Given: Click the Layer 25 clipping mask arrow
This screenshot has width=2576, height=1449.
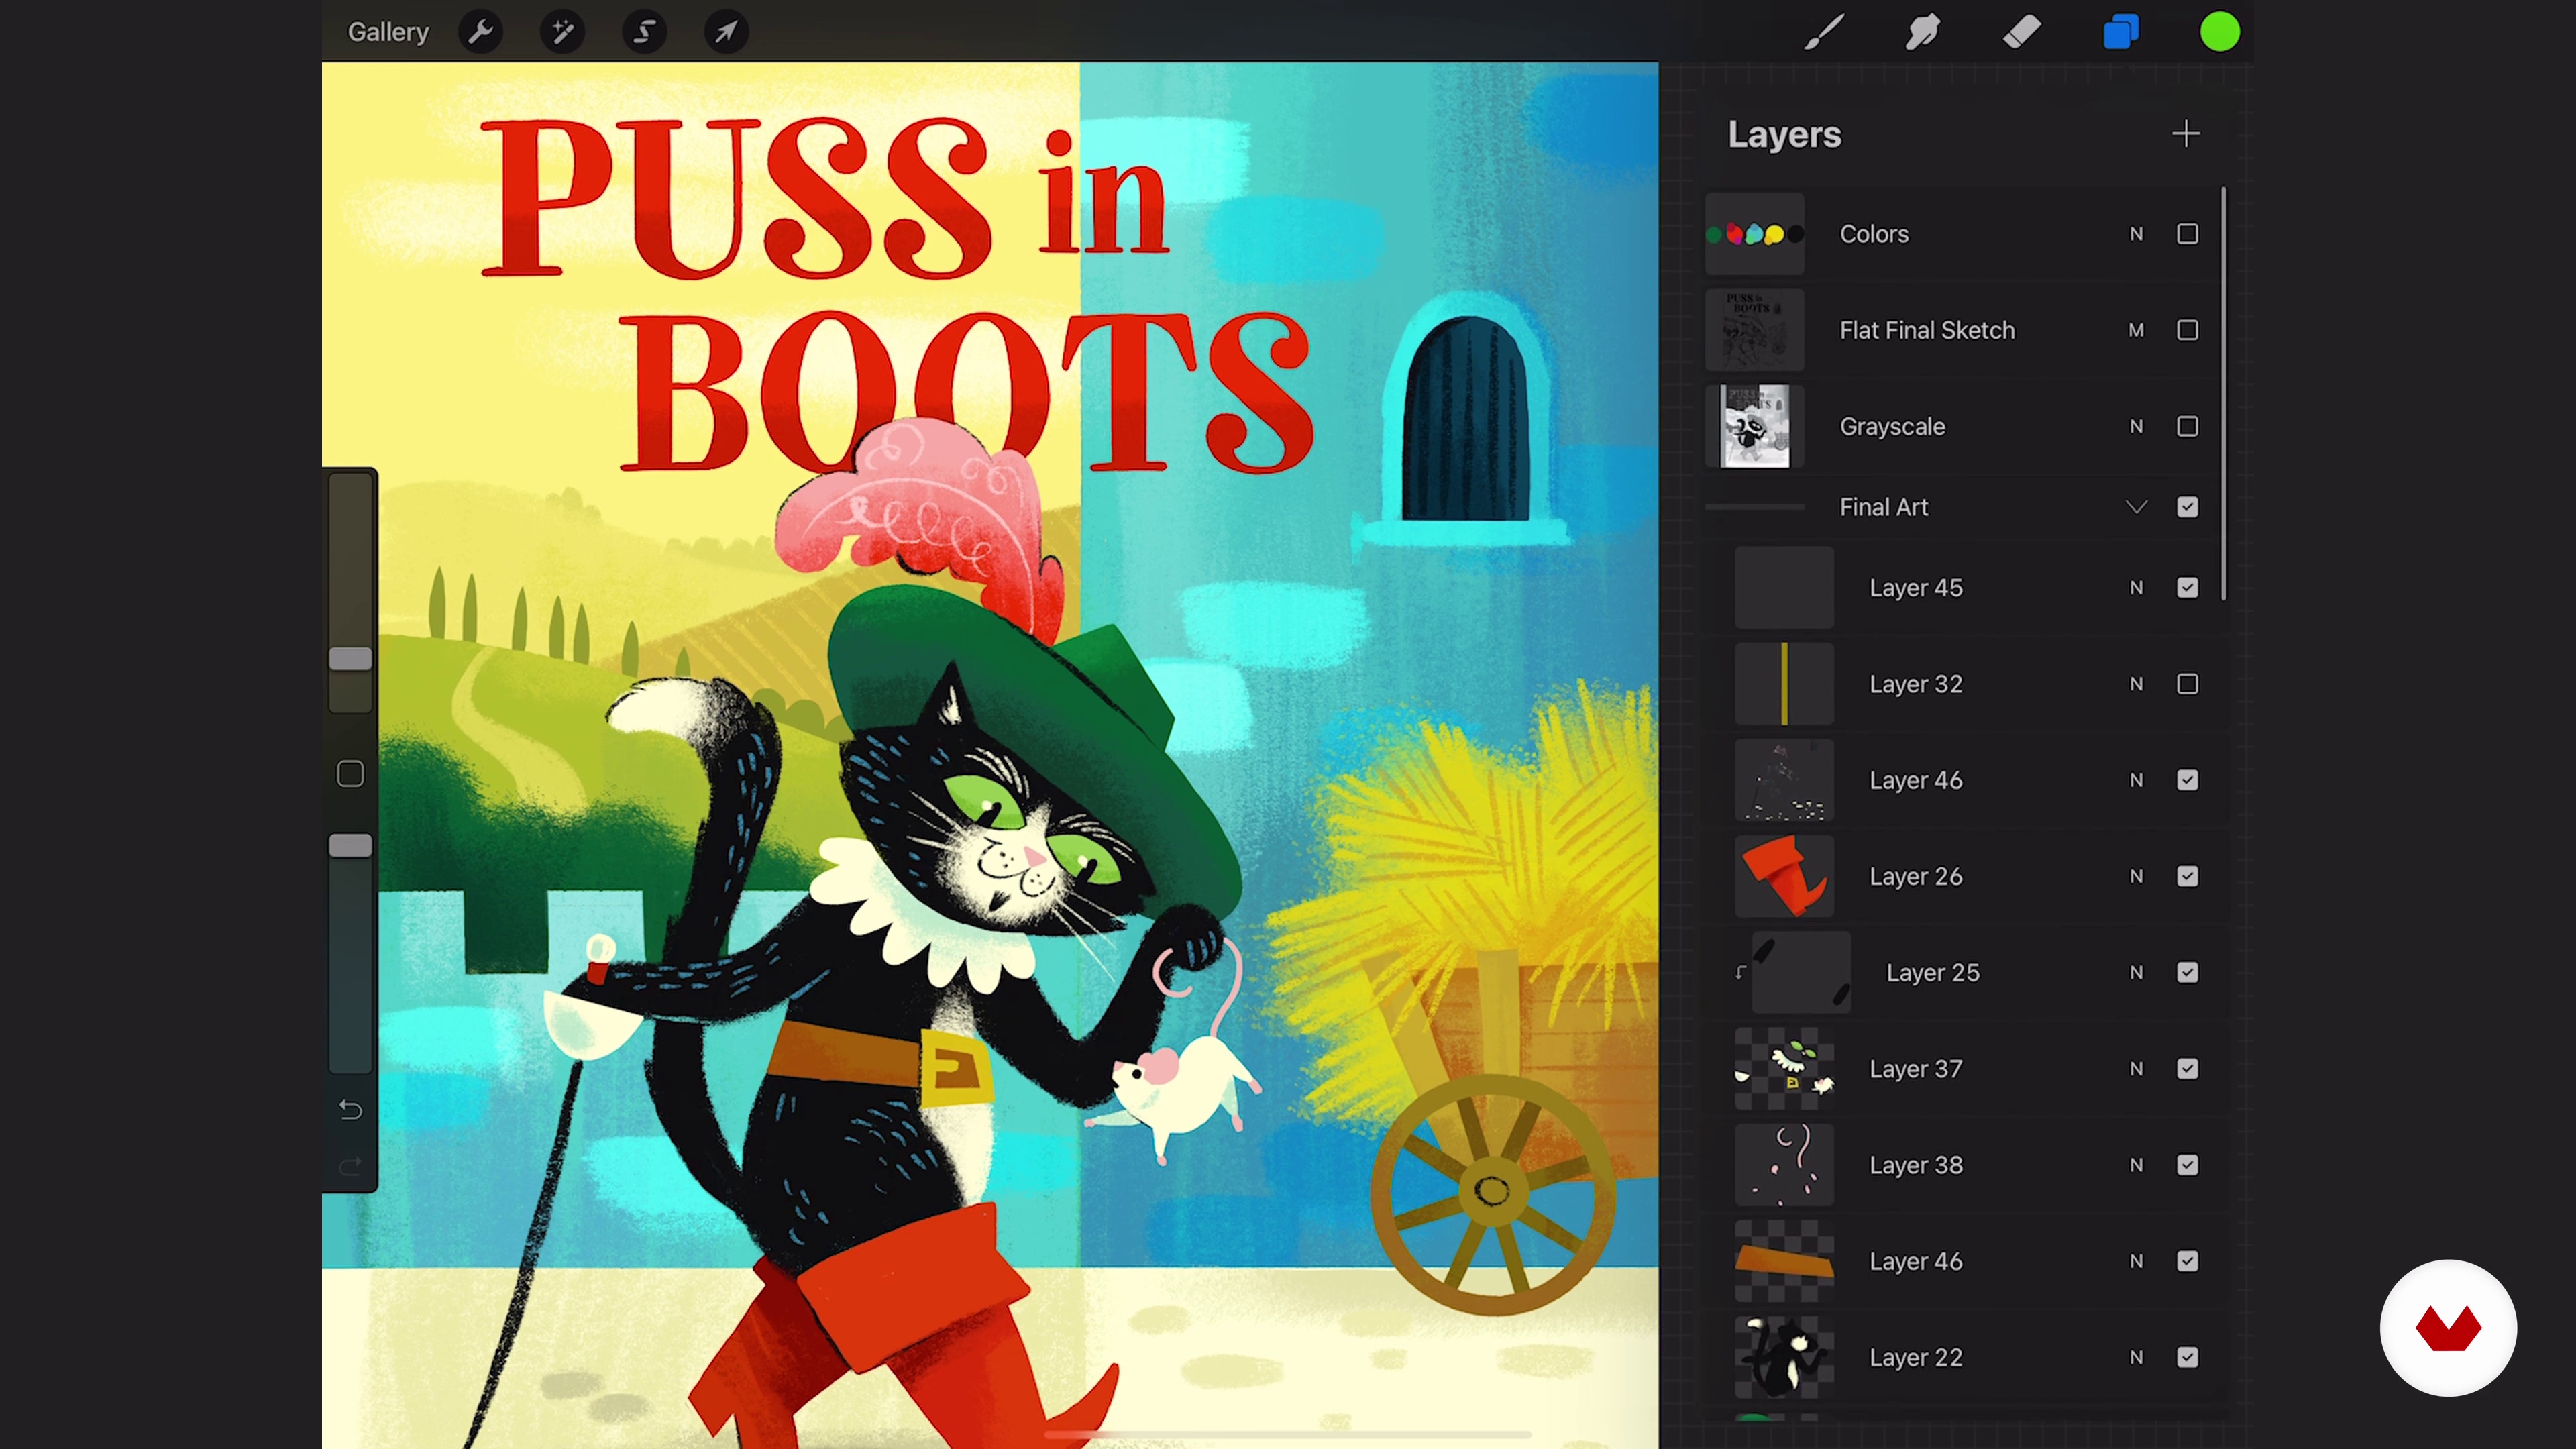Looking at the screenshot, I should [x=1741, y=973].
